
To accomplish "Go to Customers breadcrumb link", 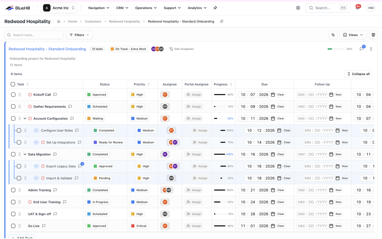I will pyautogui.click(x=93, y=22).
